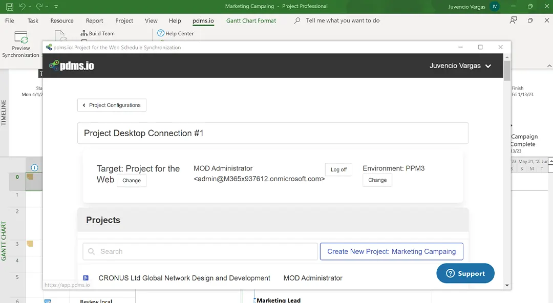Expand the Undo history dropdown arrow

coord(30,7)
